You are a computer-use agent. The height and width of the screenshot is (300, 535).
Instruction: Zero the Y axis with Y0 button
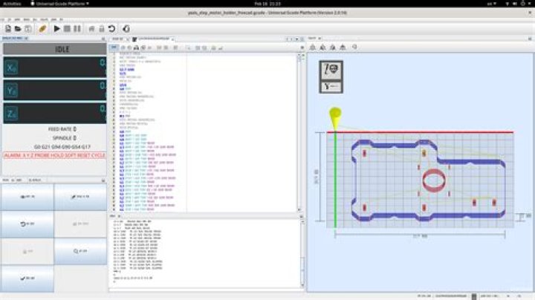11,91
